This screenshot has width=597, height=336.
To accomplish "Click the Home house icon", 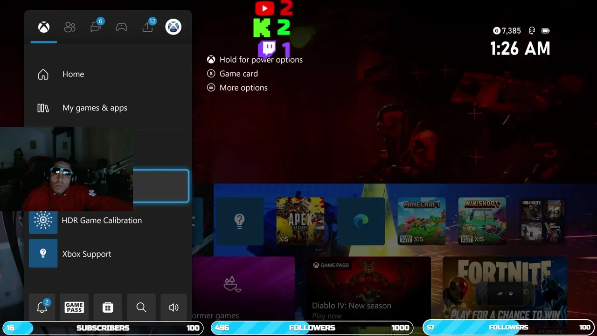I will coord(43,74).
